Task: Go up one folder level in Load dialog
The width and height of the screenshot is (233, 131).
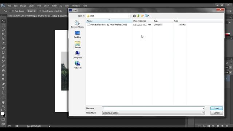Action: point(138,16)
